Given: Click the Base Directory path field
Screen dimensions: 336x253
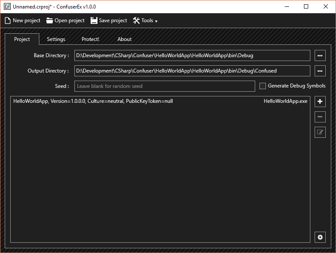Looking at the screenshot, I should click(x=192, y=55).
